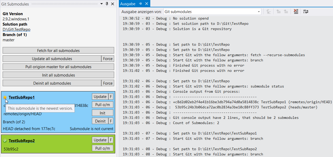Close the Git Submodules panel

[x=113, y=4]
